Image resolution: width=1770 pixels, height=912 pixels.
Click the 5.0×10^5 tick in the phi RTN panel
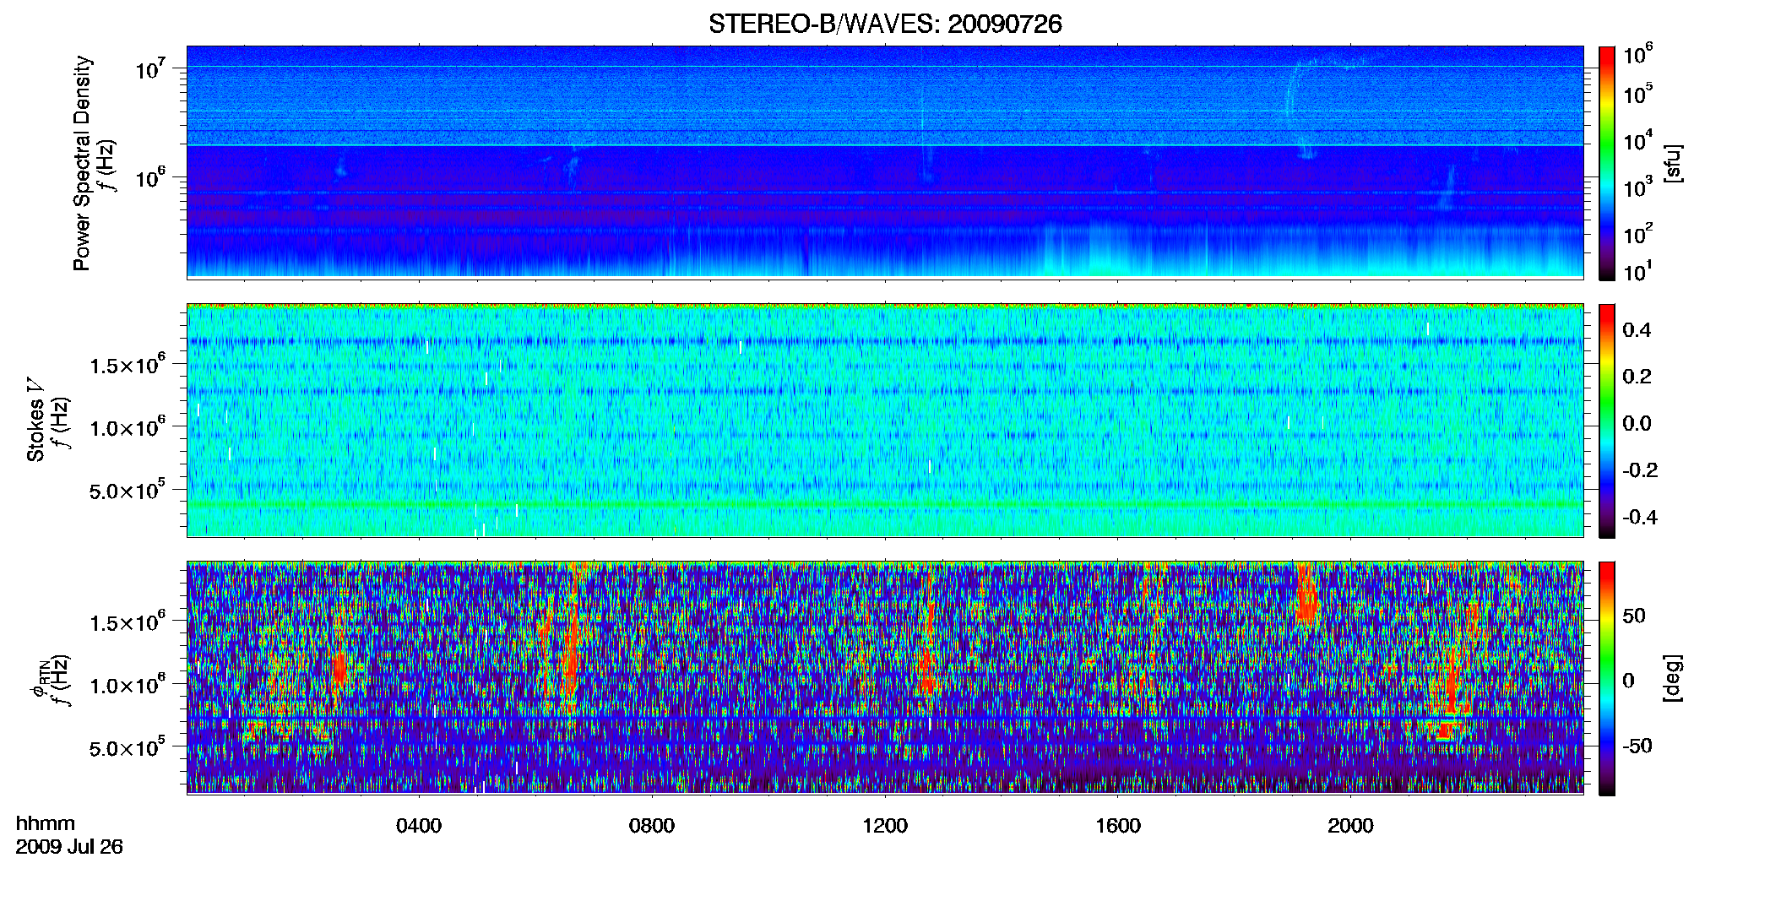[x=128, y=747]
